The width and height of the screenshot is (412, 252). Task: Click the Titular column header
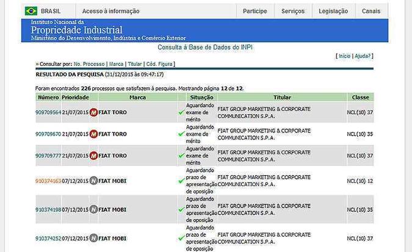(x=282, y=97)
